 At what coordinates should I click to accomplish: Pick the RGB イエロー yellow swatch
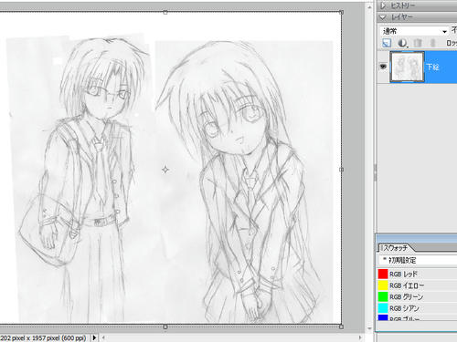pyautogui.click(x=383, y=285)
